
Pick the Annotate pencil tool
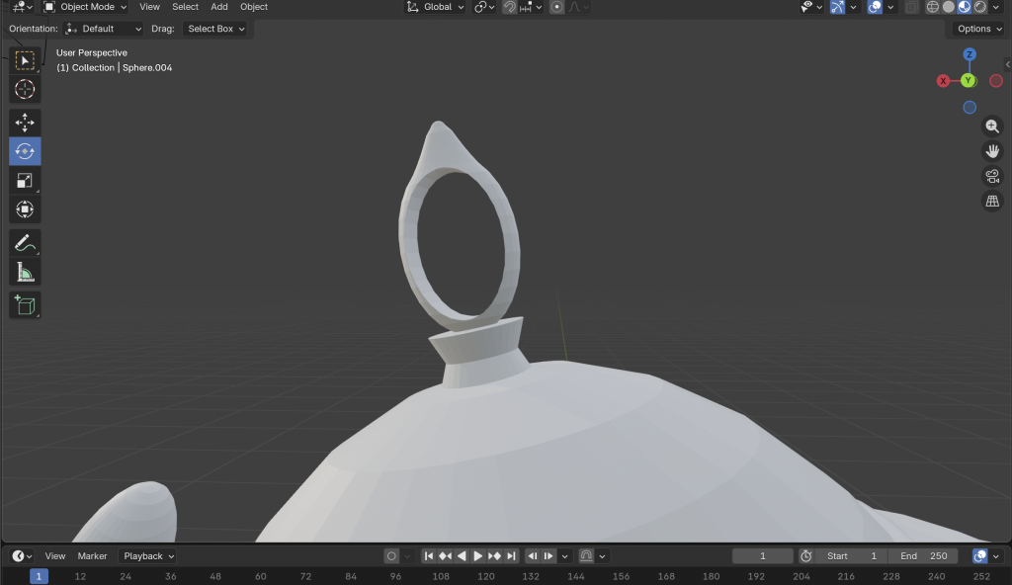pos(25,243)
